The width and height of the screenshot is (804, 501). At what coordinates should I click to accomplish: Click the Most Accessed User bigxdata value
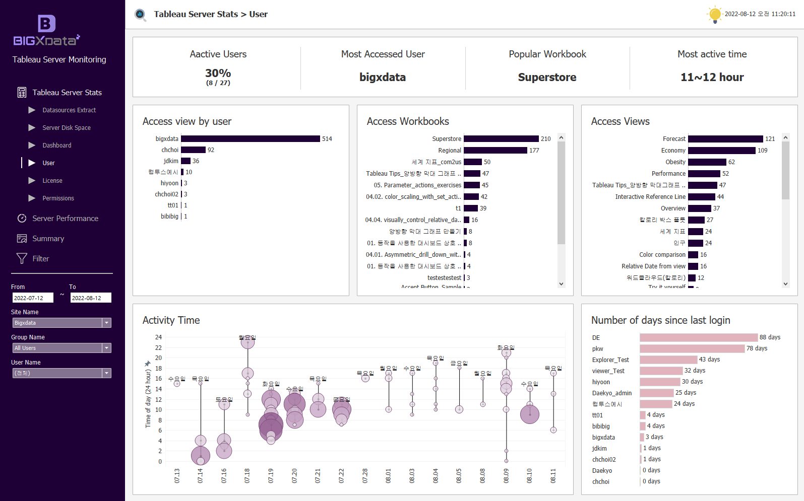coord(383,77)
